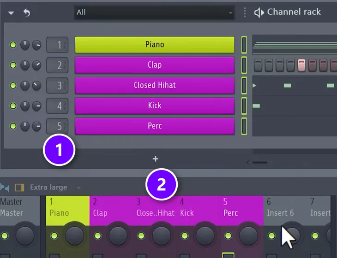Open the Perc channel button
Image resolution: width=337 pixels, height=258 pixels.
tap(155, 126)
